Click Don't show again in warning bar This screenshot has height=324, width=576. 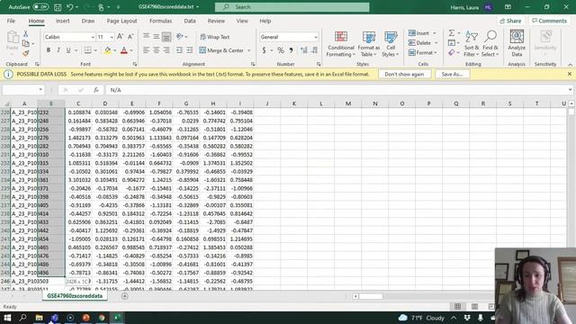(x=404, y=74)
